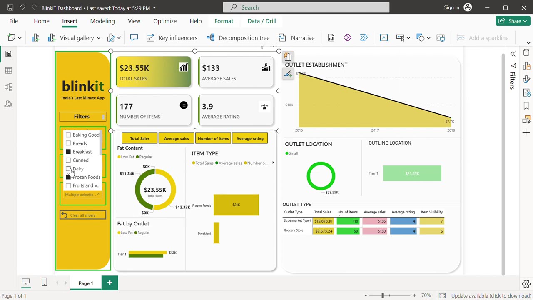Open the Report view in left sidebar

point(8,54)
